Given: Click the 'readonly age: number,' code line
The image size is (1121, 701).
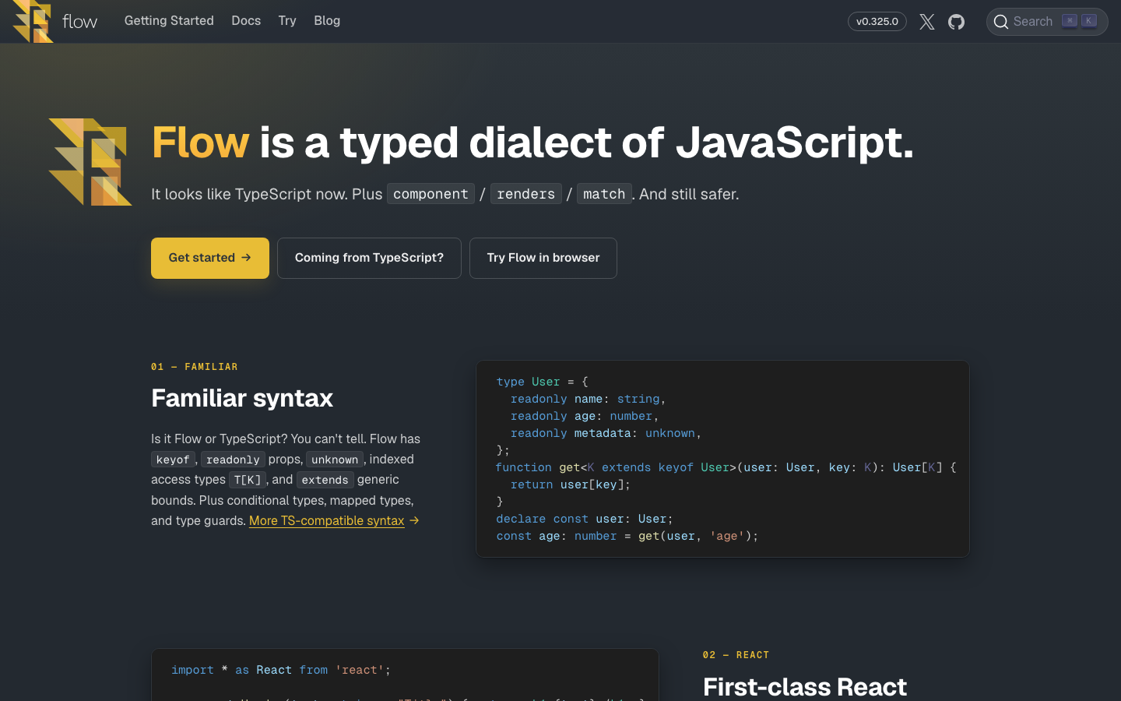Looking at the screenshot, I should [585, 416].
